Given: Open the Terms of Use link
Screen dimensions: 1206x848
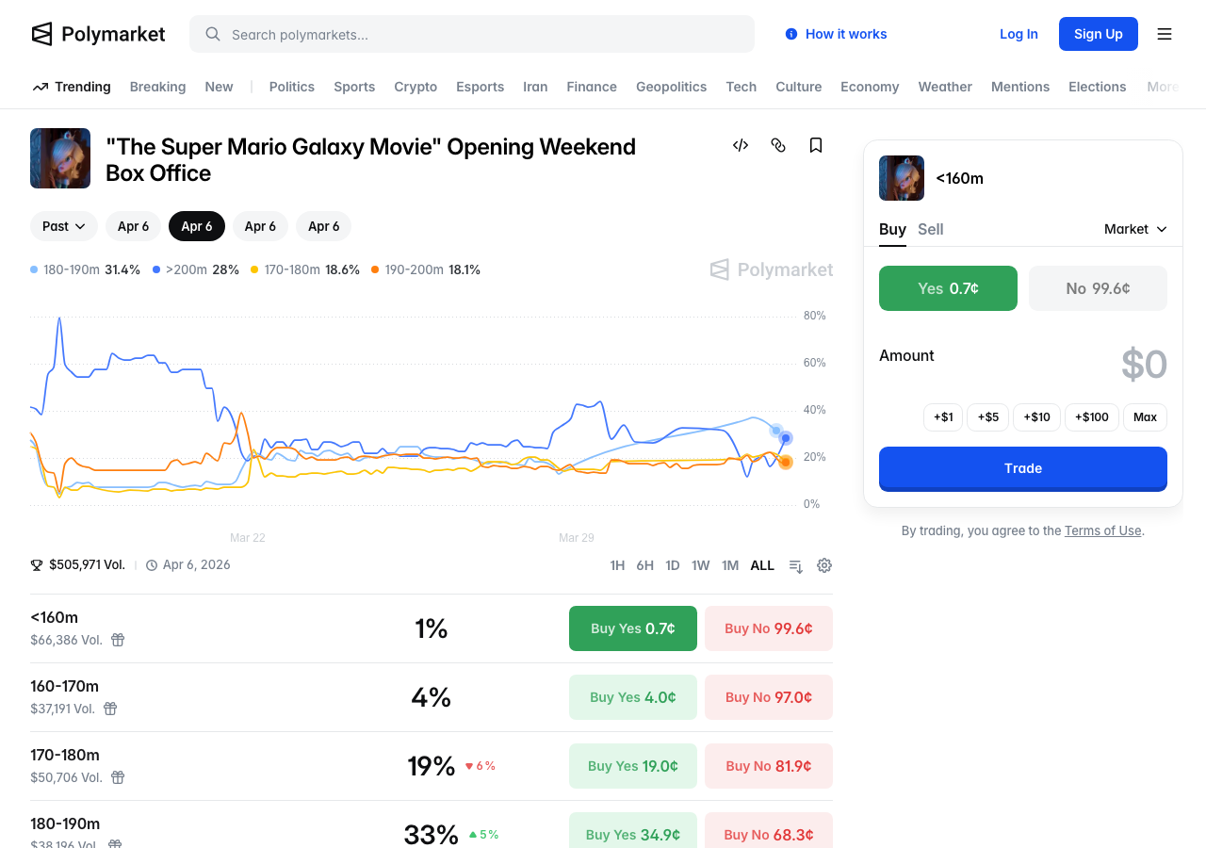Looking at the screenshot, I should [x=1102, y=530].
